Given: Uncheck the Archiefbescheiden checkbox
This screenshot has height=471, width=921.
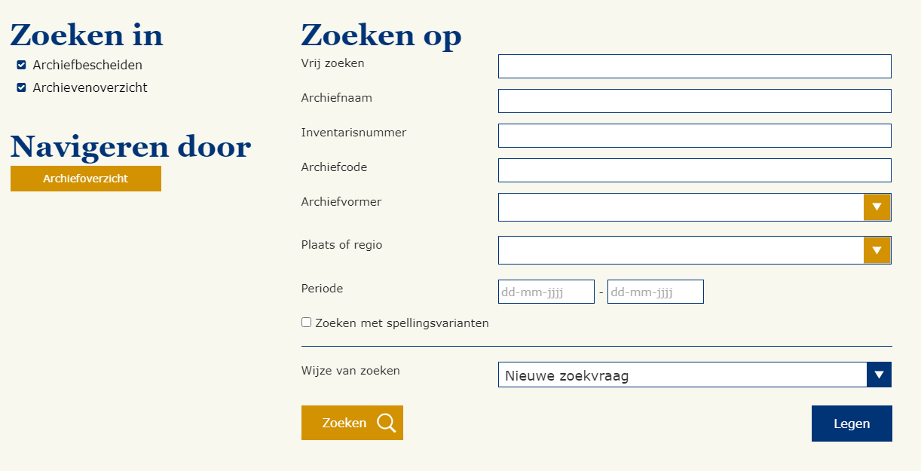Looking at the screenshot, I should coord(21,65).
